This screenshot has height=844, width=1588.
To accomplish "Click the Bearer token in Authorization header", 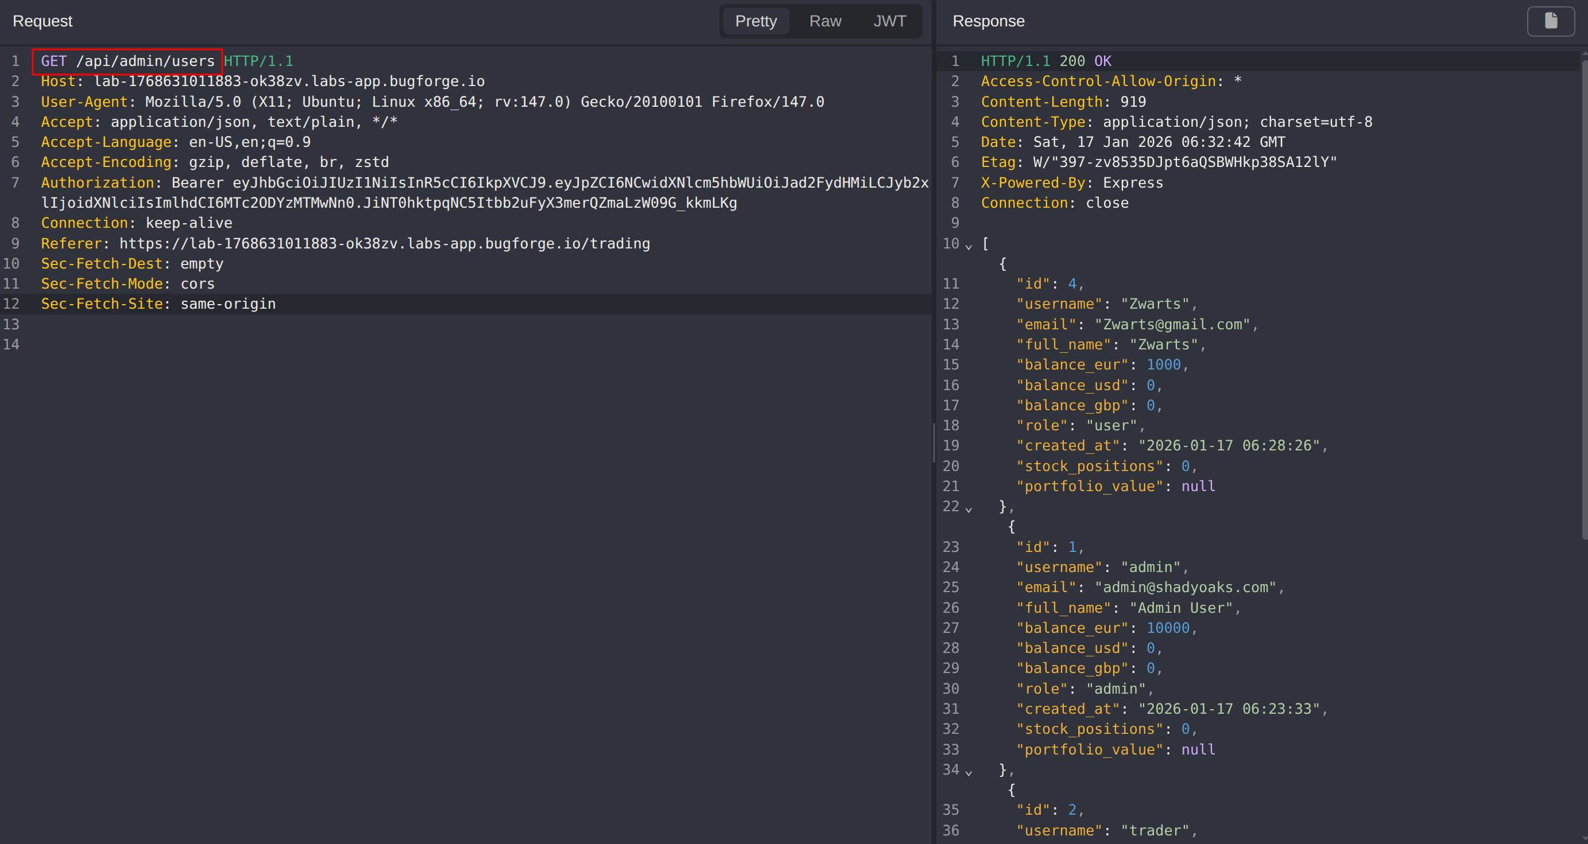I will click(579, 183).
